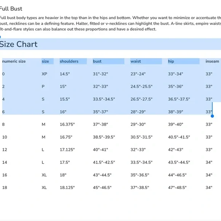Click the text selection end handle
The width and height of the screenshot is (221, 221).
point(212,116)
